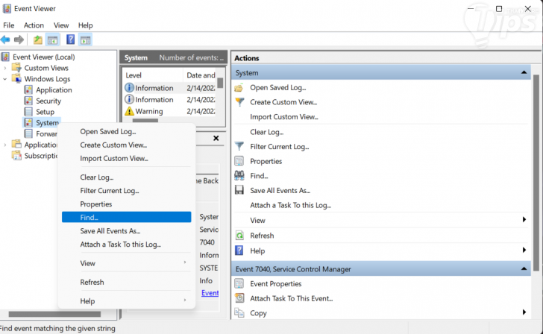Open the View submenu in the context menu

[126, 263]
